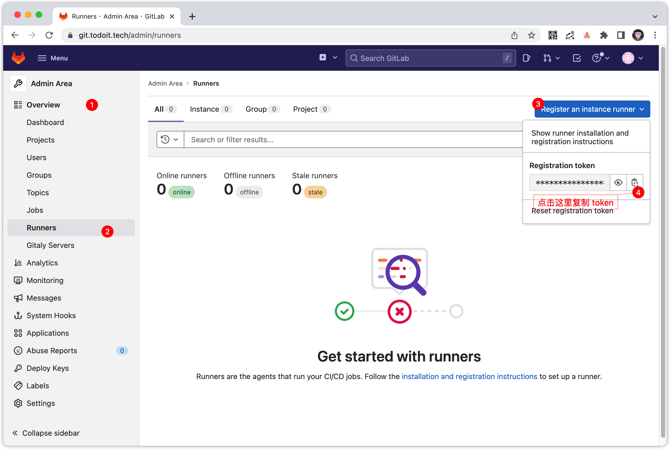Reveal the registration token with the eye toggle
This screenshot has width=670, height=449.
coord(618,182)
